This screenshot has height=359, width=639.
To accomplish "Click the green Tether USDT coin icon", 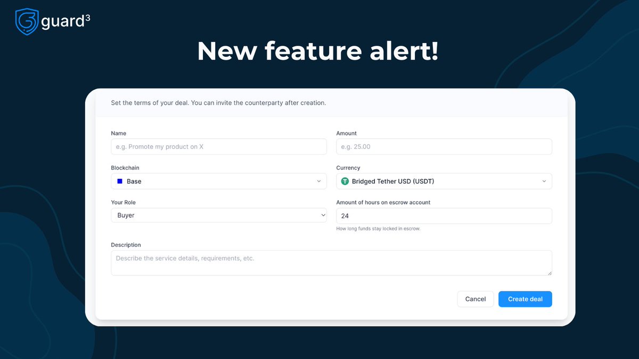I will tap(345, 181).
